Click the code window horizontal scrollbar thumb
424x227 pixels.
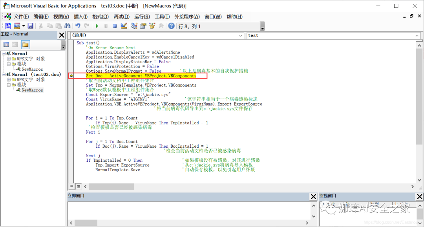[111, 187]
